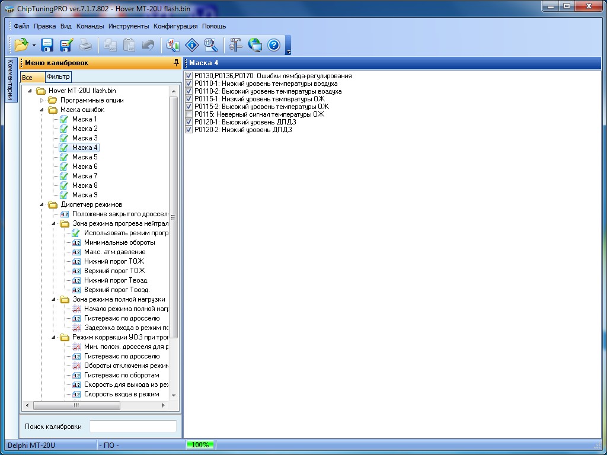Image resolution: width=607 pixels, height=455 pixels.
Task: Switch to the Фильтр tab
Action: click(x=58, y=77)
